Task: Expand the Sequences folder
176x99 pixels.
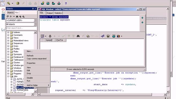Action: point(8,43)
